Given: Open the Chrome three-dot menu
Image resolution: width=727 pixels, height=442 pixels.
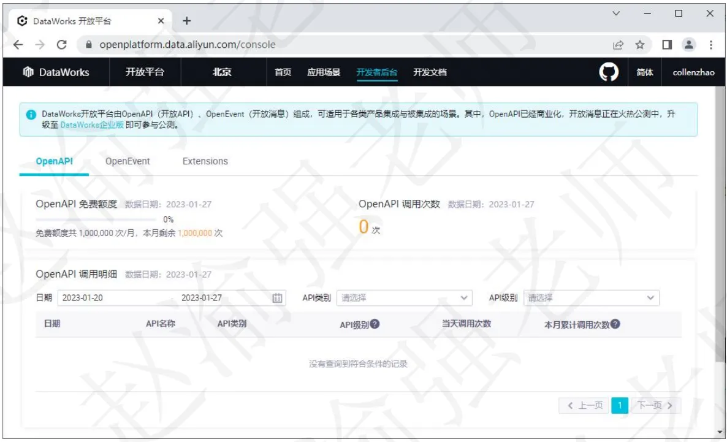Looking at the screenshot, I should click(711, 45).
